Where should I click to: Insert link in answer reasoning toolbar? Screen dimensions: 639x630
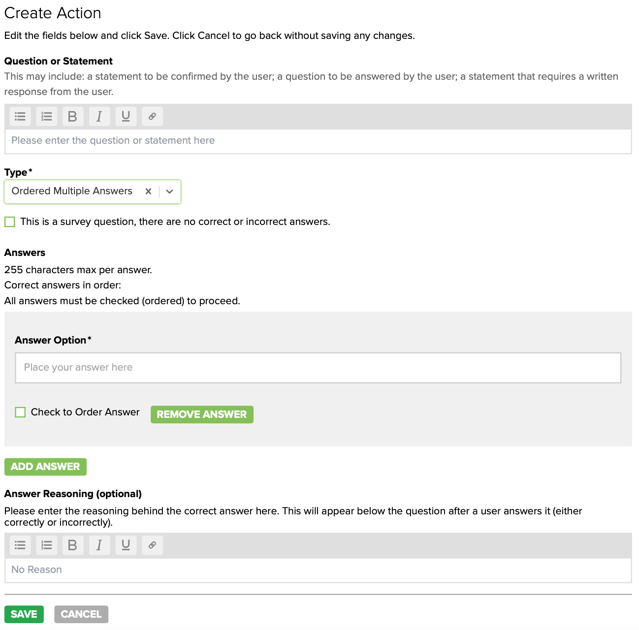click(x=152, y=545)
